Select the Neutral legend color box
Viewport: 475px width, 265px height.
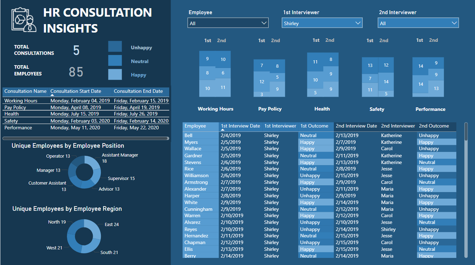coord(115,61)
